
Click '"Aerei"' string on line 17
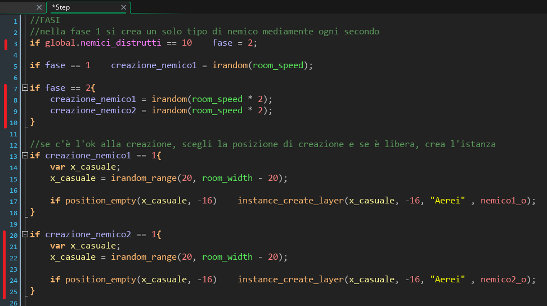(447, 201)
